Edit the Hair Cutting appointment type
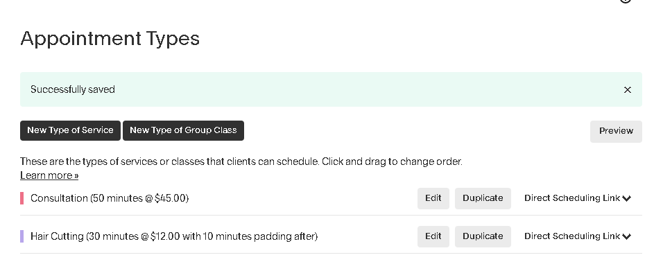The image size is (663, 280). tap(433, 236)
